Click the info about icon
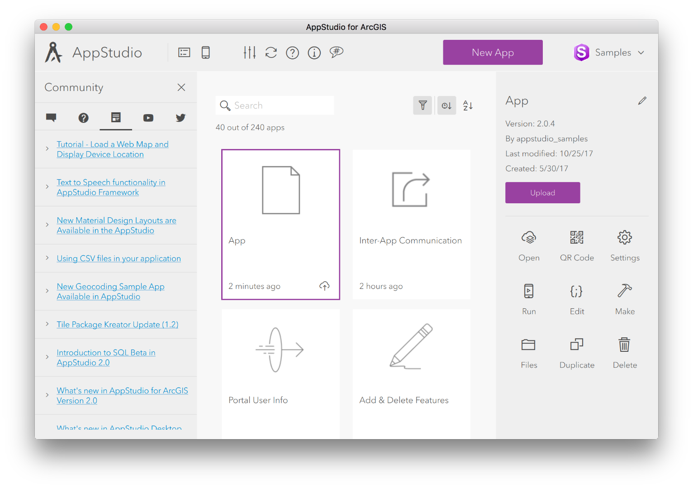 tap(314, 53)
